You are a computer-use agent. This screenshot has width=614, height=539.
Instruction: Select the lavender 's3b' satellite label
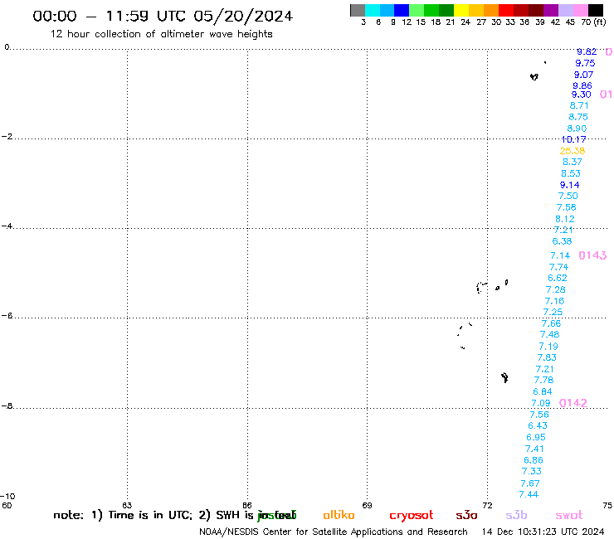516,515
